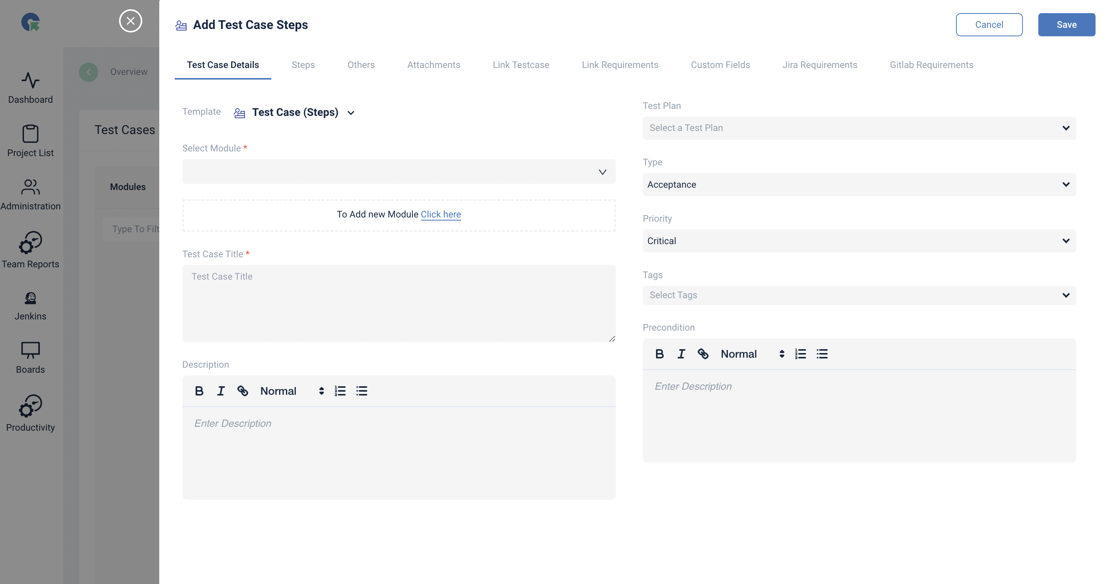The height and width of the screenshot is (584, 1111).
Task: Change Template via Test Case (Steps) chevron
Action: point(351,113)
